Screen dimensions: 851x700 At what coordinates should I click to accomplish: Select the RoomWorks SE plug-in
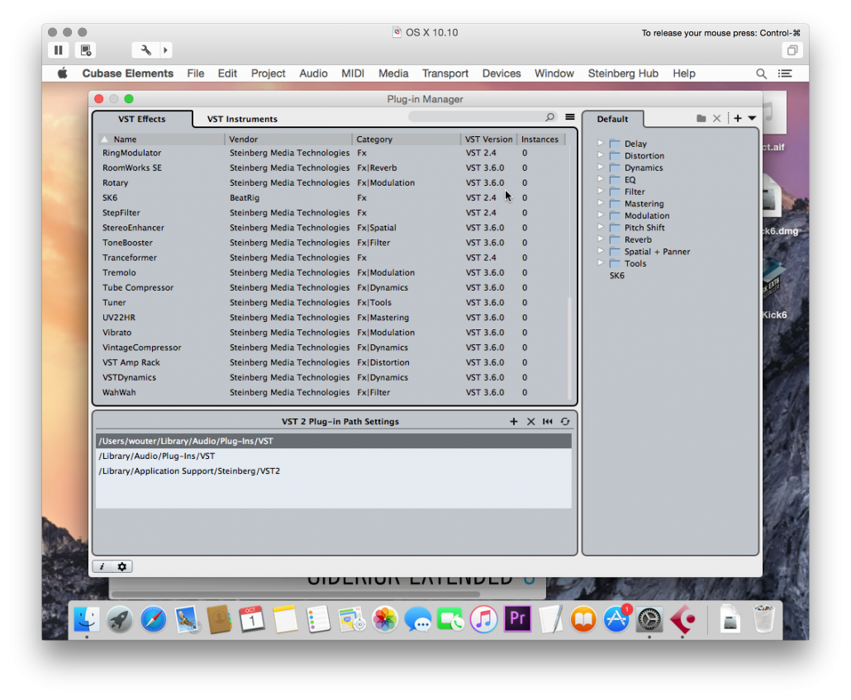coord(332,168)
